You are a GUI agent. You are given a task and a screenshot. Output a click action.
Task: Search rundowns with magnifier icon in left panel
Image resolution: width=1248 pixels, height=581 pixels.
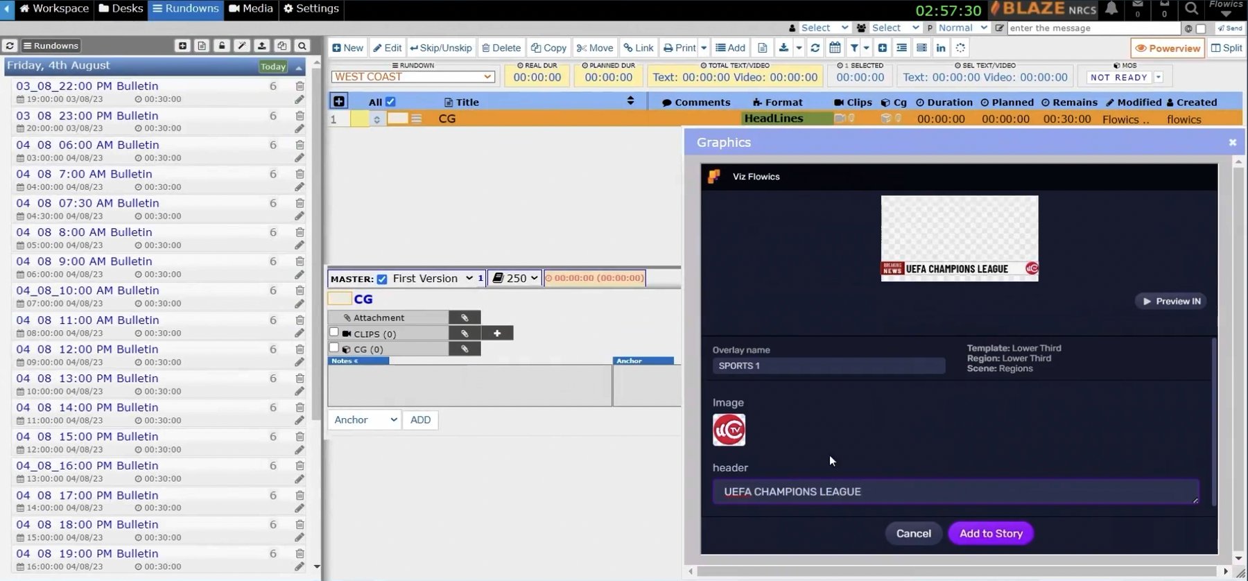tap(302, 46)
